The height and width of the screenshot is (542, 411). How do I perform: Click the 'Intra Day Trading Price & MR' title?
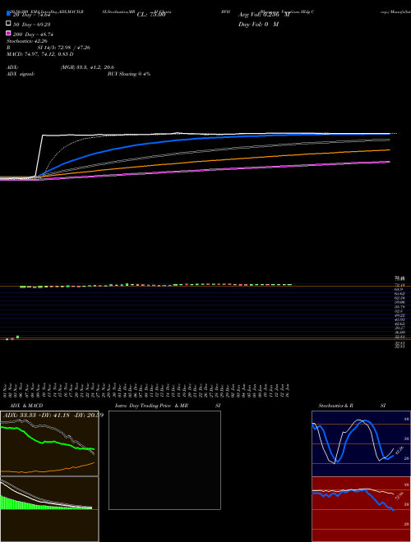pos(151,406)
